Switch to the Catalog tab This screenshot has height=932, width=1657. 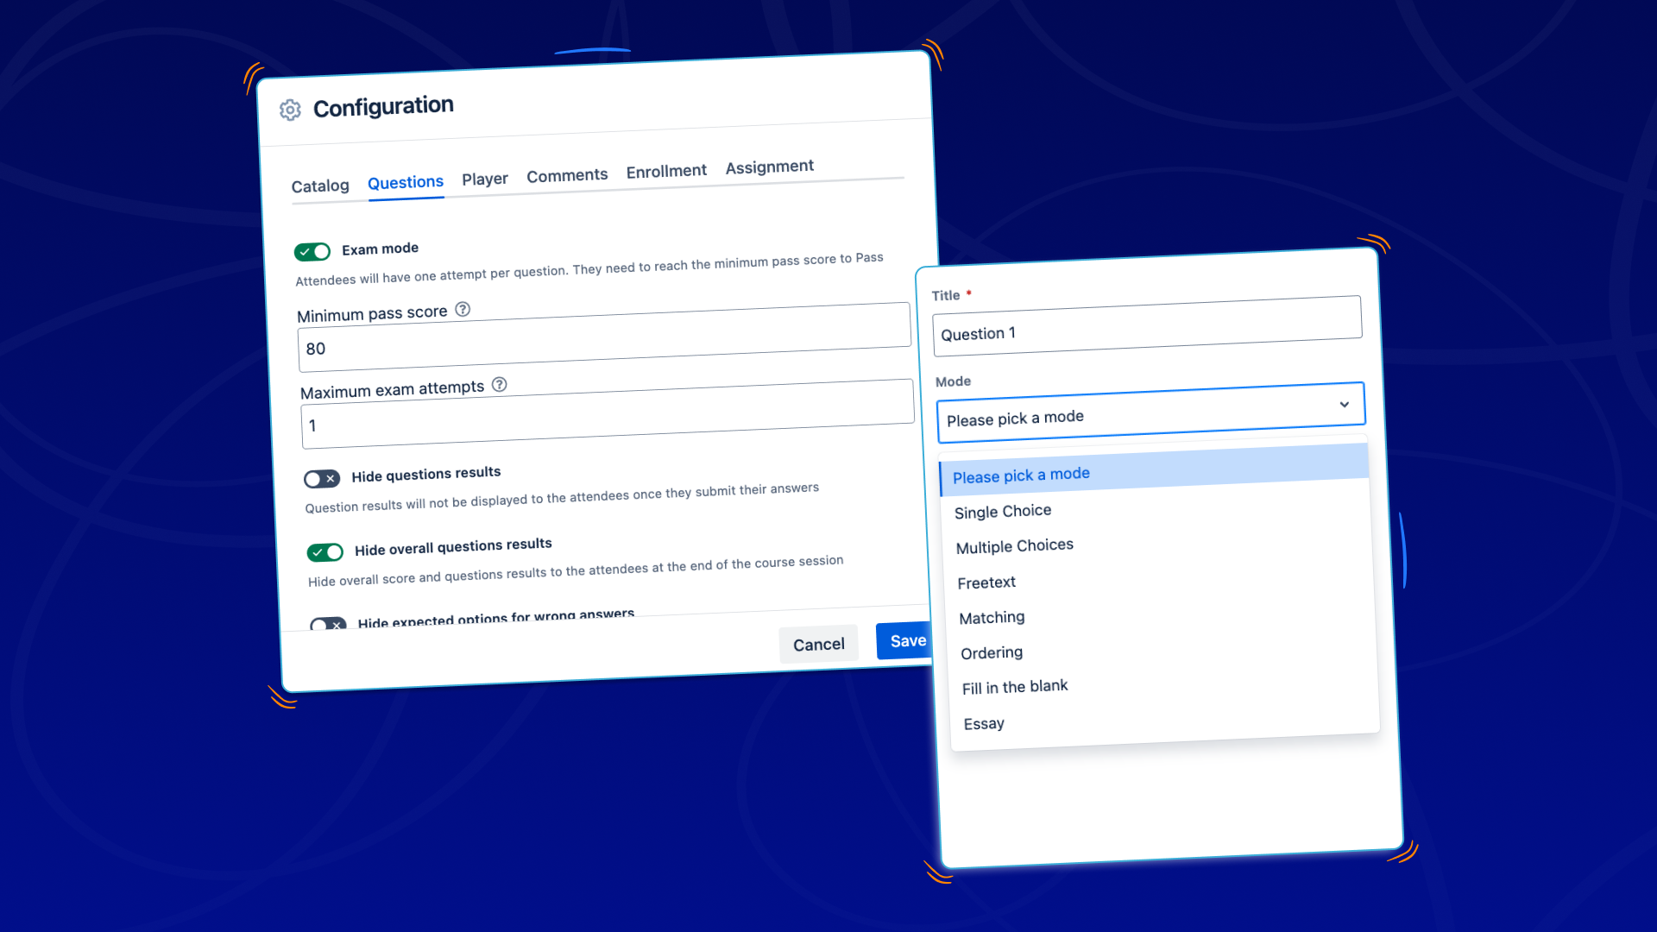320,186
